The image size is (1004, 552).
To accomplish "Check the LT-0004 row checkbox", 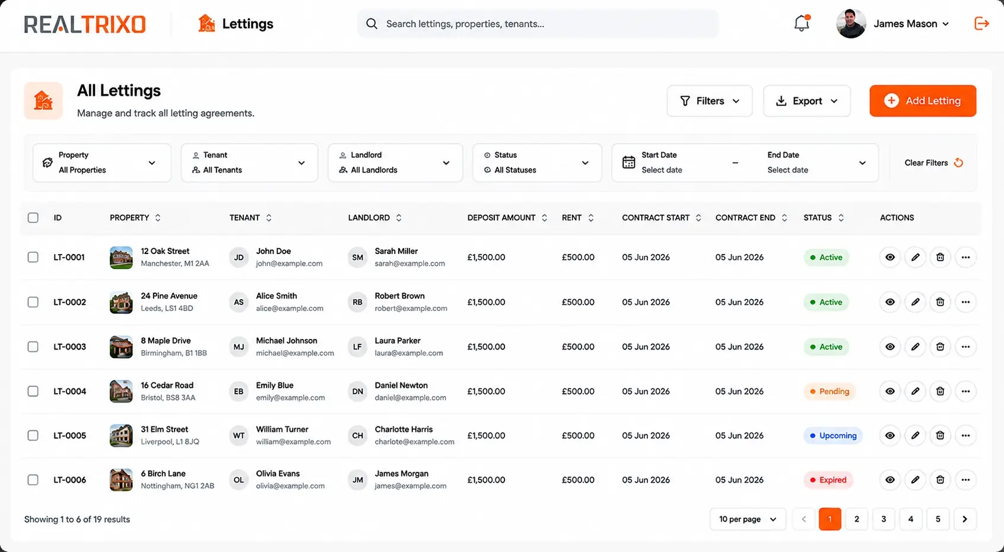I will [x=33, y=391].
